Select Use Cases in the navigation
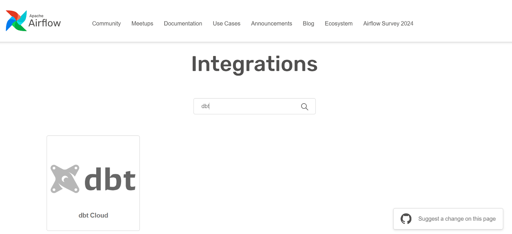 pos(227,24)
